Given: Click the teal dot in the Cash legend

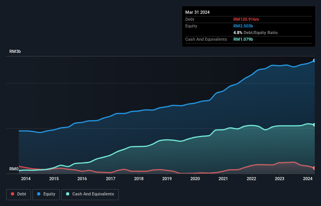Looking at the screenshot, I should pos(68,194).
